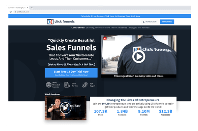Viewport: 198px width, 131px height.
Task: Open the Member Login link
Action: [149, 22]
